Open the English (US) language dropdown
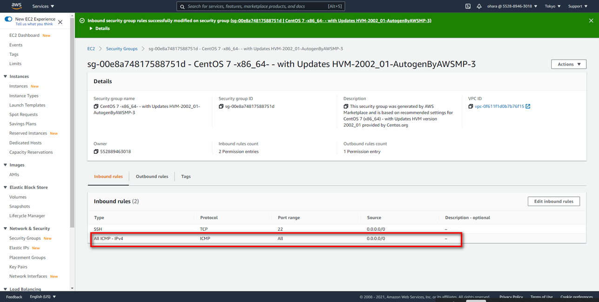599x302 pixels. click(43, 296)
